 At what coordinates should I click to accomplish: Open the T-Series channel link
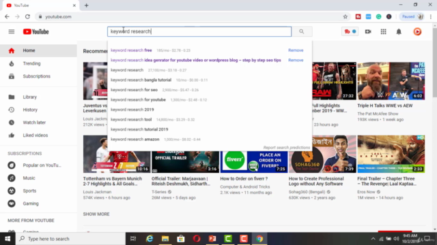coord(159,192)
